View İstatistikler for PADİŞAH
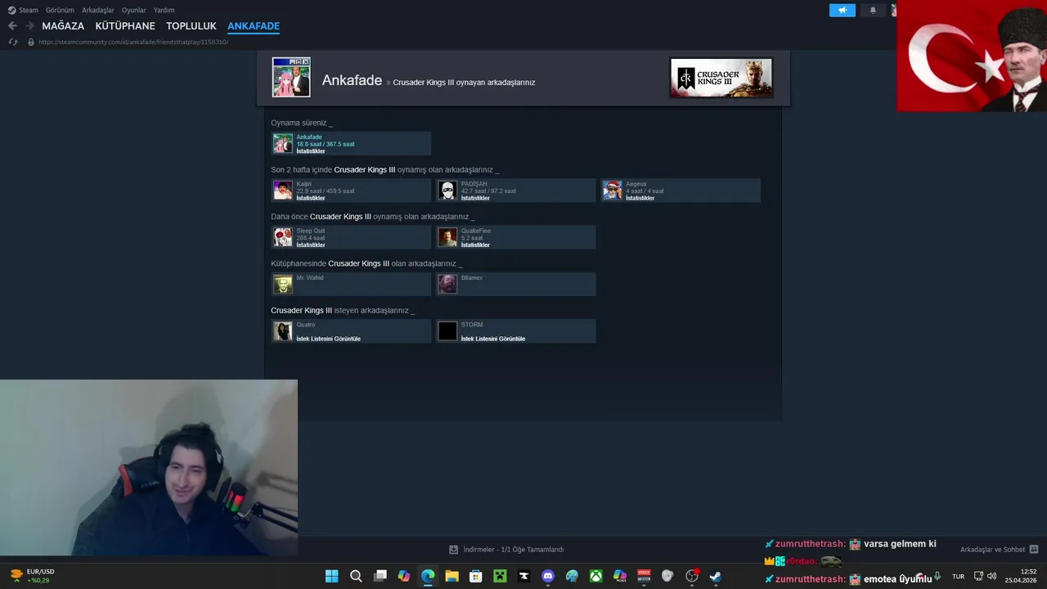The height and width of the screenshot is (589, 1047). (x=475, y=198)
